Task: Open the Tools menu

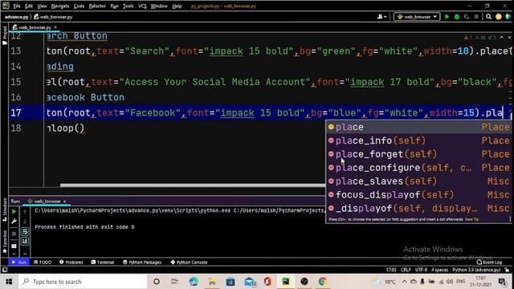Action: 128,6
